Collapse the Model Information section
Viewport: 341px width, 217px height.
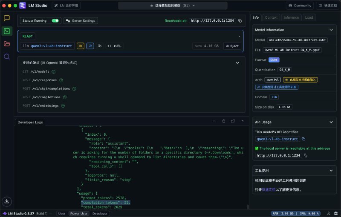click(x=331, y=30)
